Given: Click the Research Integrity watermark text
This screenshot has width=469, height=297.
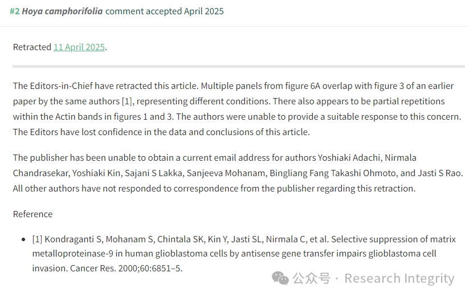Looking at the screenshot, I should 399,278.
